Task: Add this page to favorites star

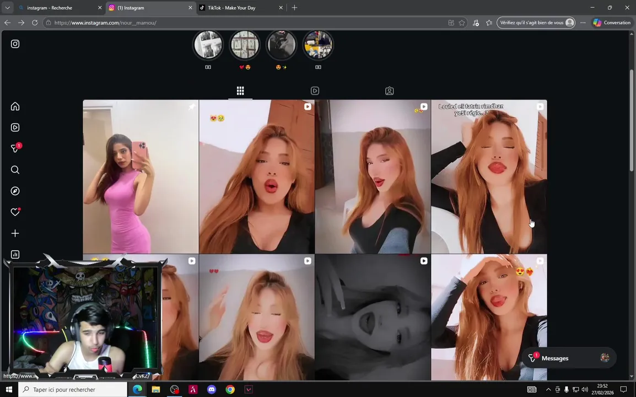Action: click(462, 23)
